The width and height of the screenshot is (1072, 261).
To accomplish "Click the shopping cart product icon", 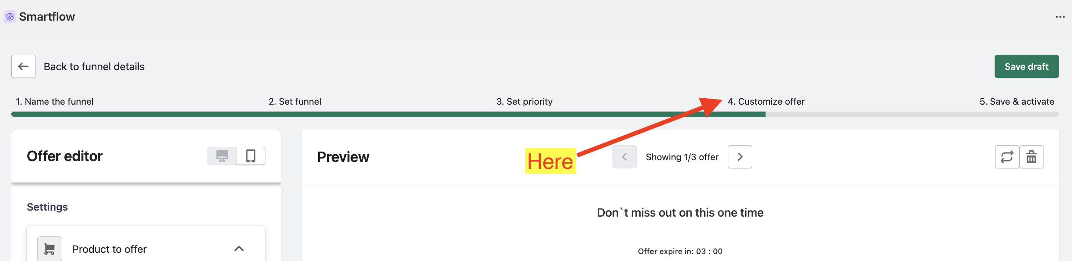I will (50, 249).
